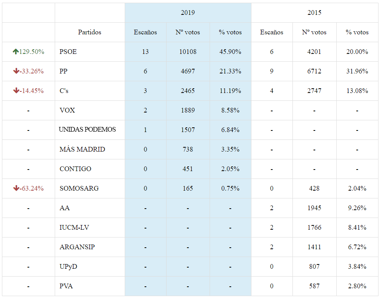The width and height of the screenshot is (382, 300).
Task: Click the green up arrow beside PSOE
Action: tap(16, 52)
